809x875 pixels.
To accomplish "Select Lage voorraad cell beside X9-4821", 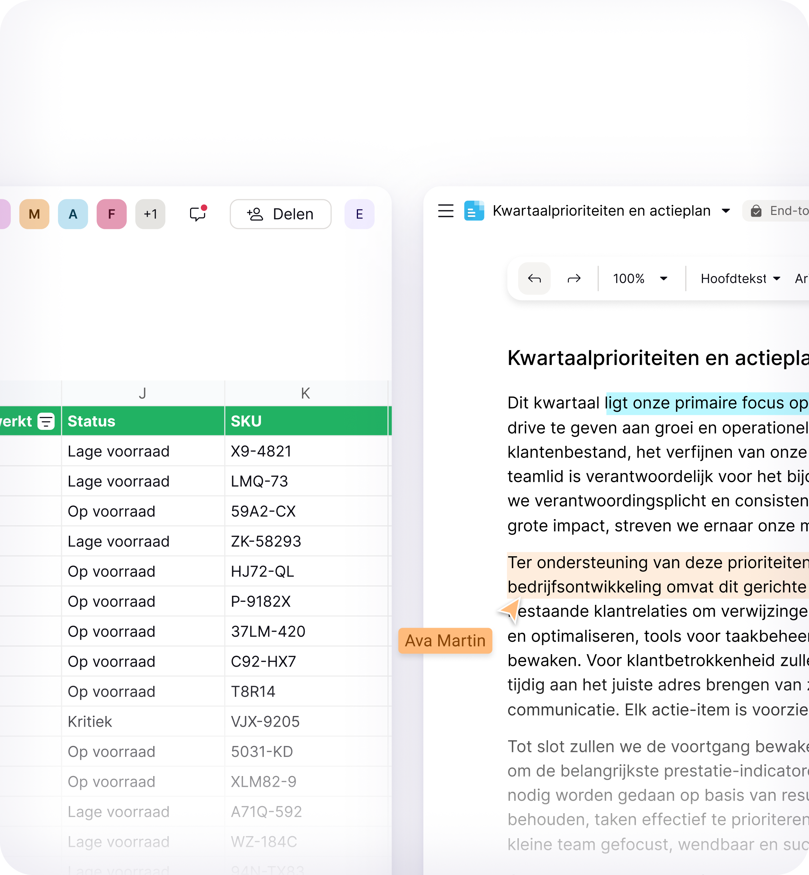I will (x=143, y=451).
